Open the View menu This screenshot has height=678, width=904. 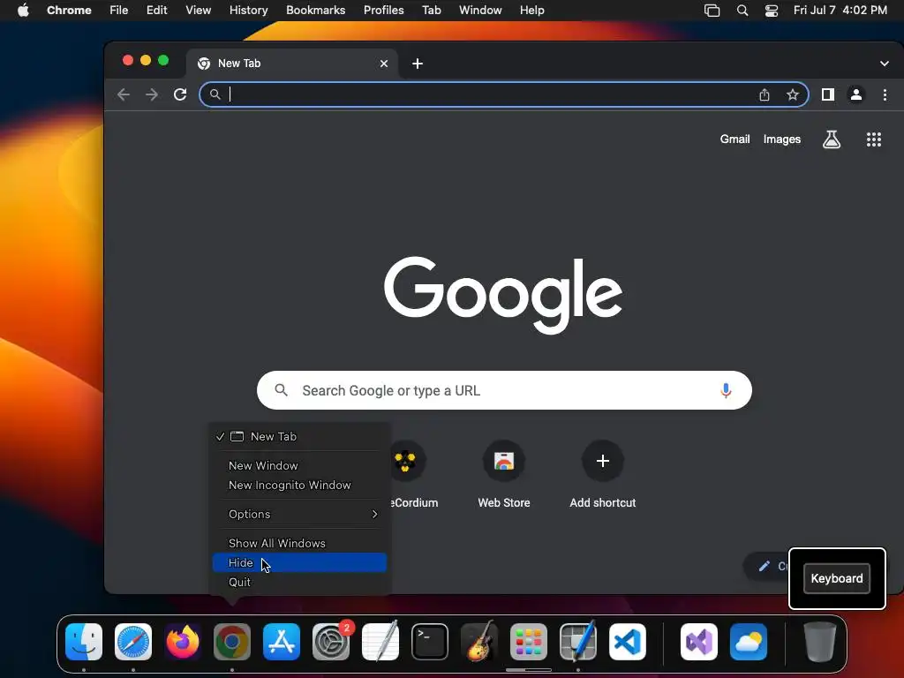pyautogui.click(x=198, y=10)
